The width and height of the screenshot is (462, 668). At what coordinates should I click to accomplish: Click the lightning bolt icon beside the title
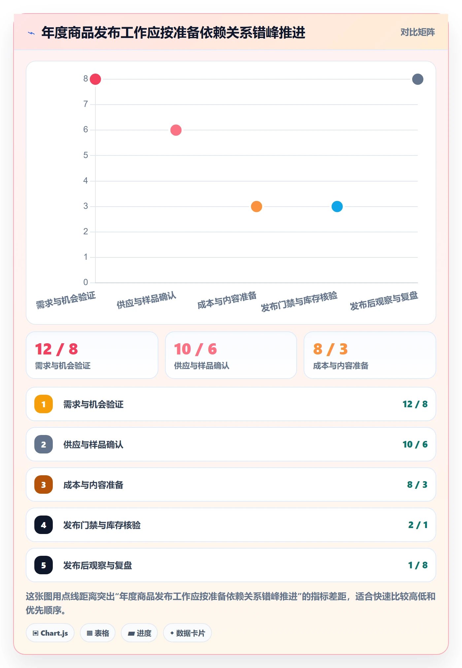coord(31,33)
